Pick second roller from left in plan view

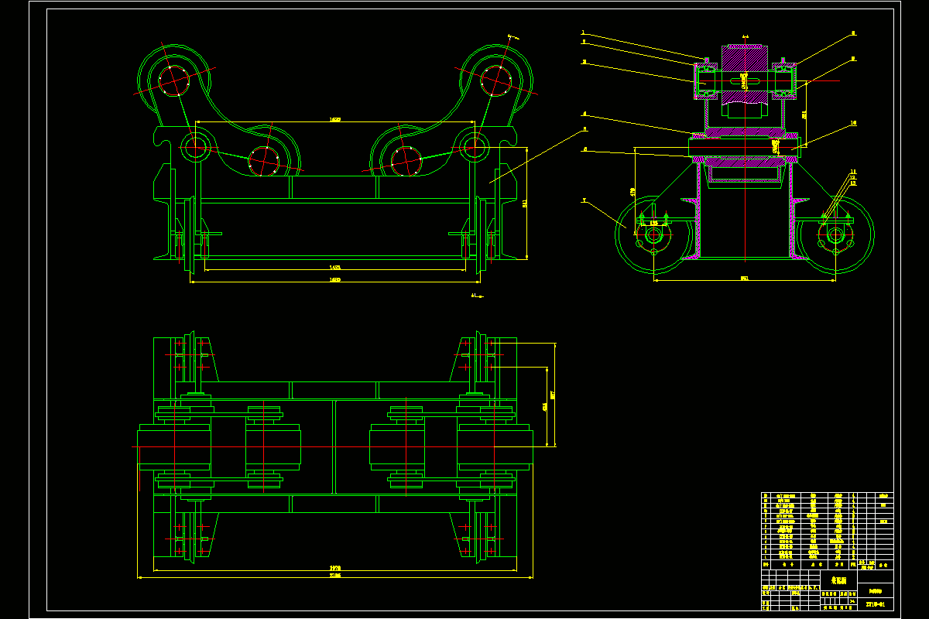pyautogui.click(x=273, y=446)
